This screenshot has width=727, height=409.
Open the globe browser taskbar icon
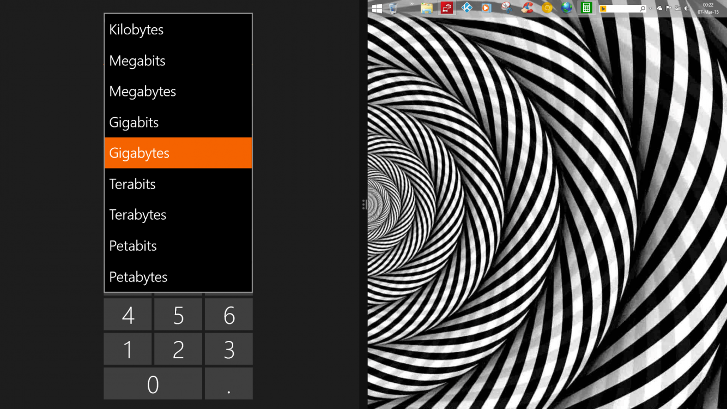pyautogui.click(x=567, y=8)
